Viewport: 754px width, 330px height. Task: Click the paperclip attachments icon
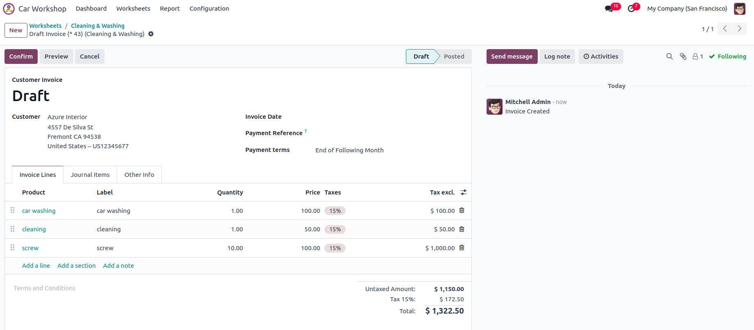[683, 57]
